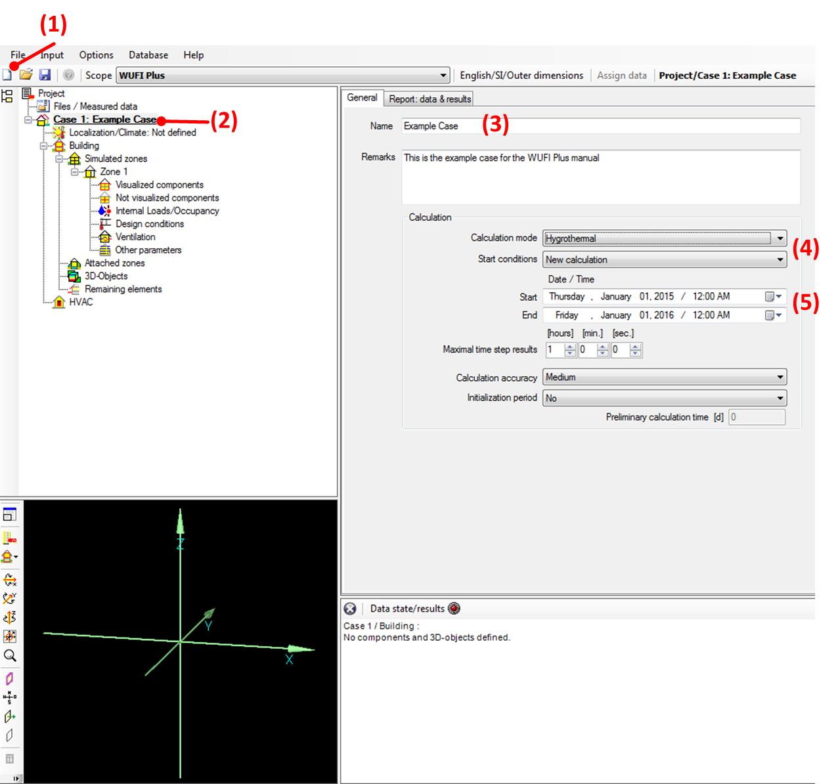Open the File menu

[18, 55]
